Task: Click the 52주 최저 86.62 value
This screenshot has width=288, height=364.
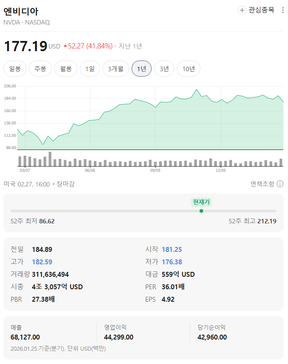Action: click(47, 221)
